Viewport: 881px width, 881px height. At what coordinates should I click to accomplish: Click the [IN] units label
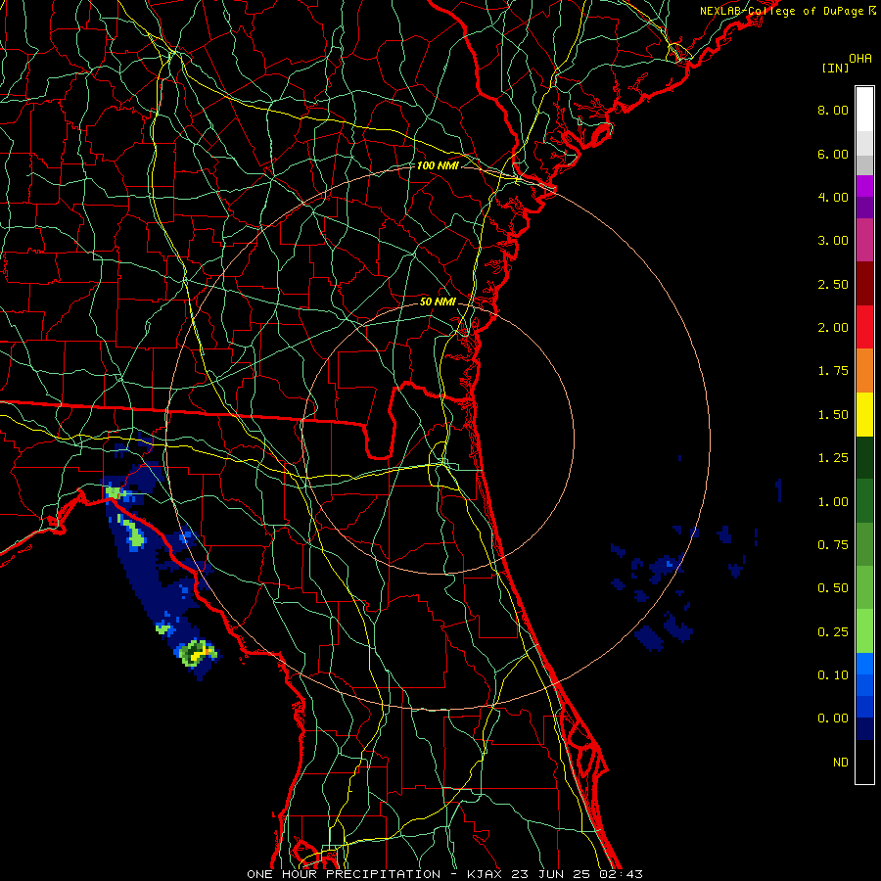point(835,68)
